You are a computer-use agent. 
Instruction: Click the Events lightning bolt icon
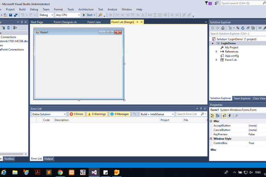tap(230, 116)
